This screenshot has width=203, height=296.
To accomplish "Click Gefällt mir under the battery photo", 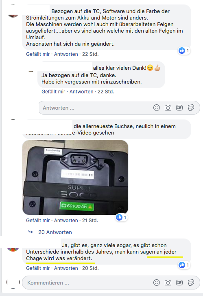I will 38,221.
